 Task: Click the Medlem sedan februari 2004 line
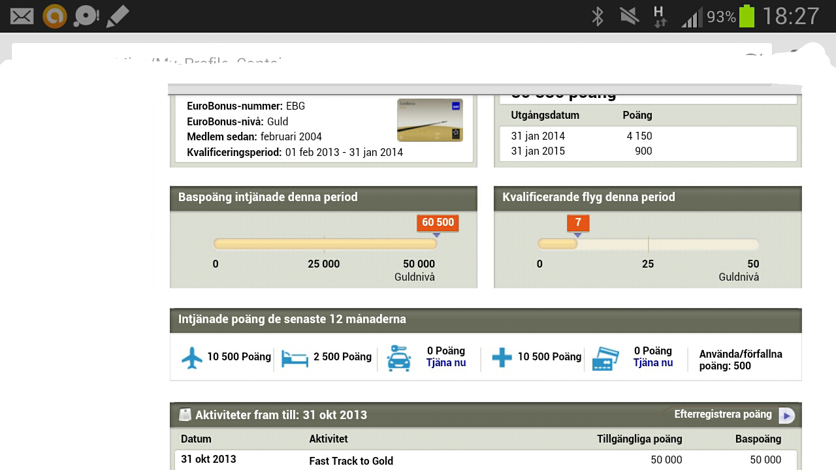(254, 137)
